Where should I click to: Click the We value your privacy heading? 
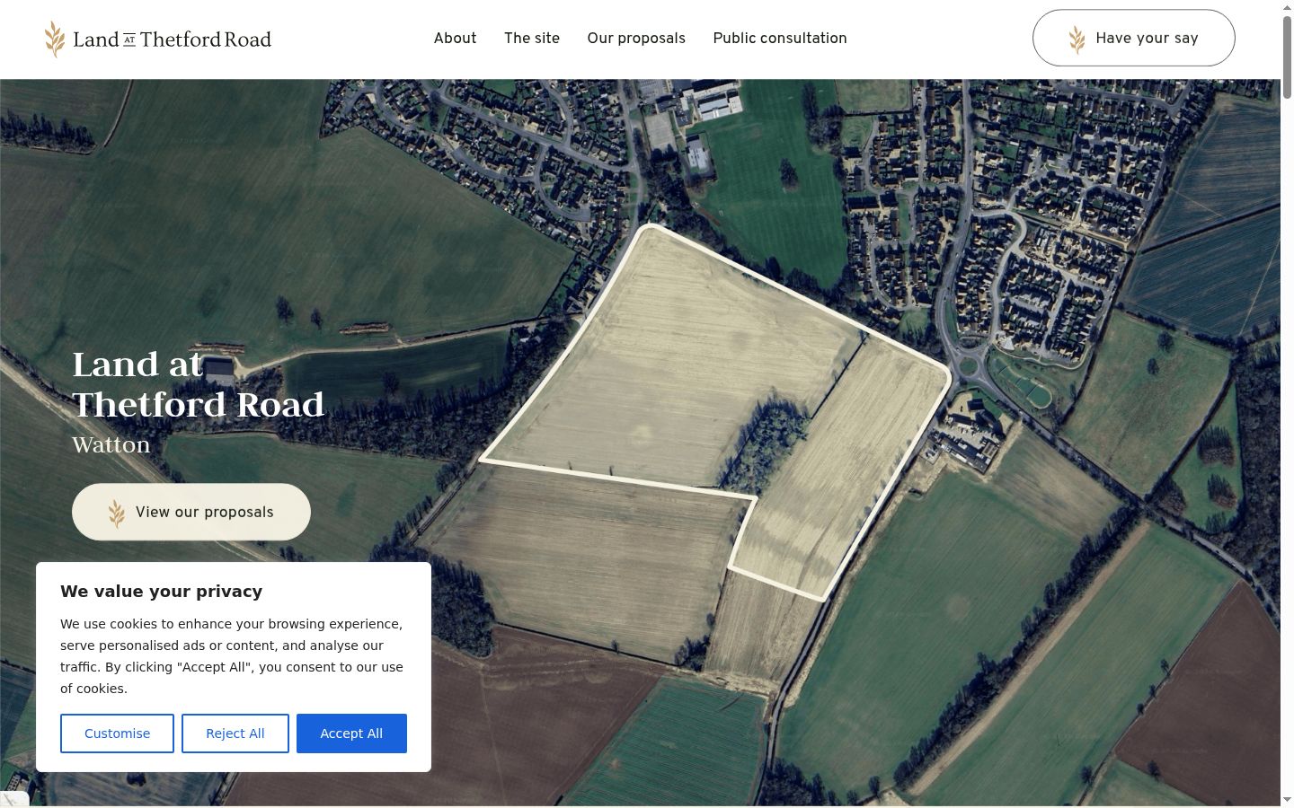click(162, 591)
